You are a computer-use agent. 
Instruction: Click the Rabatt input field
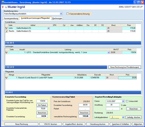tap(84, 109)
